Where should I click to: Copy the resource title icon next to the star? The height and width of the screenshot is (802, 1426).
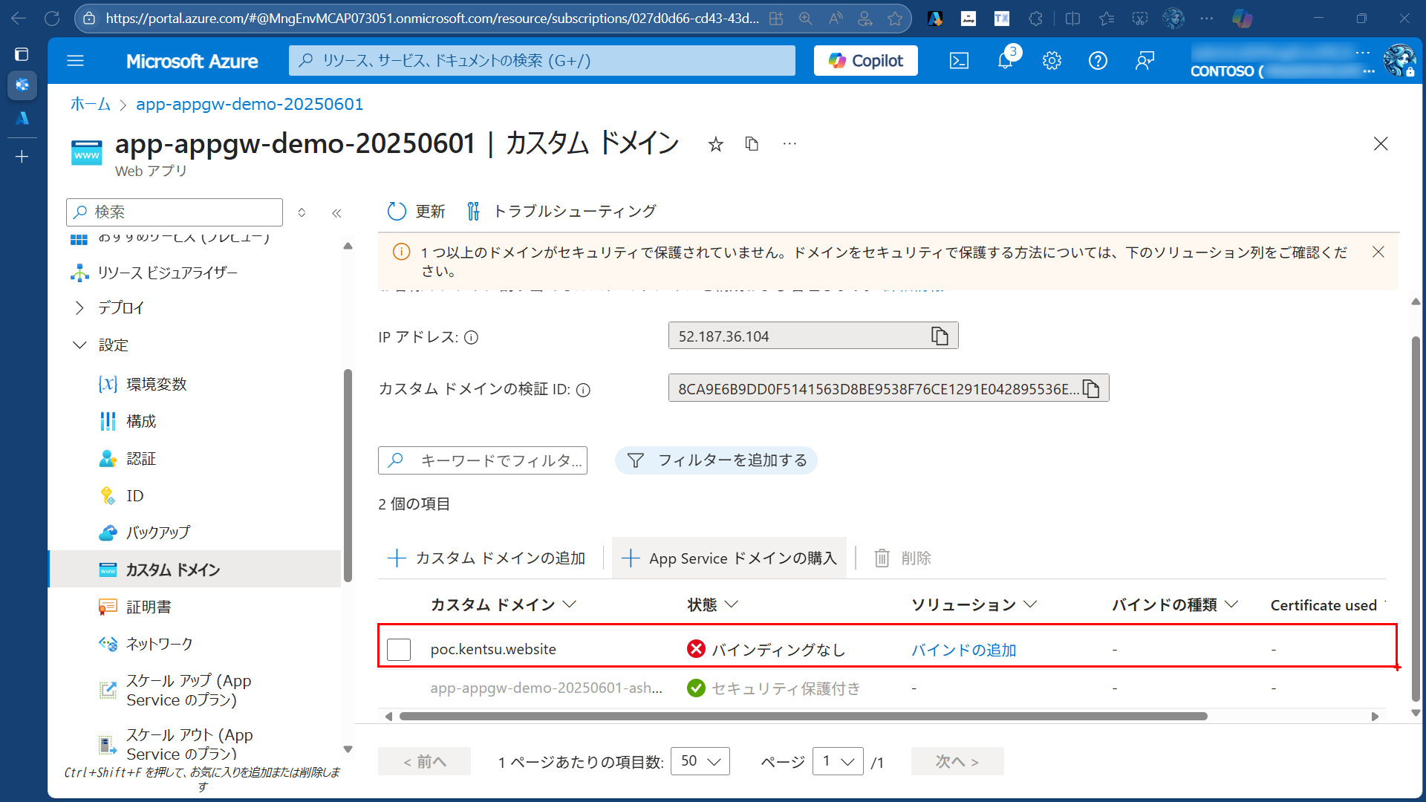click(752, 144)
